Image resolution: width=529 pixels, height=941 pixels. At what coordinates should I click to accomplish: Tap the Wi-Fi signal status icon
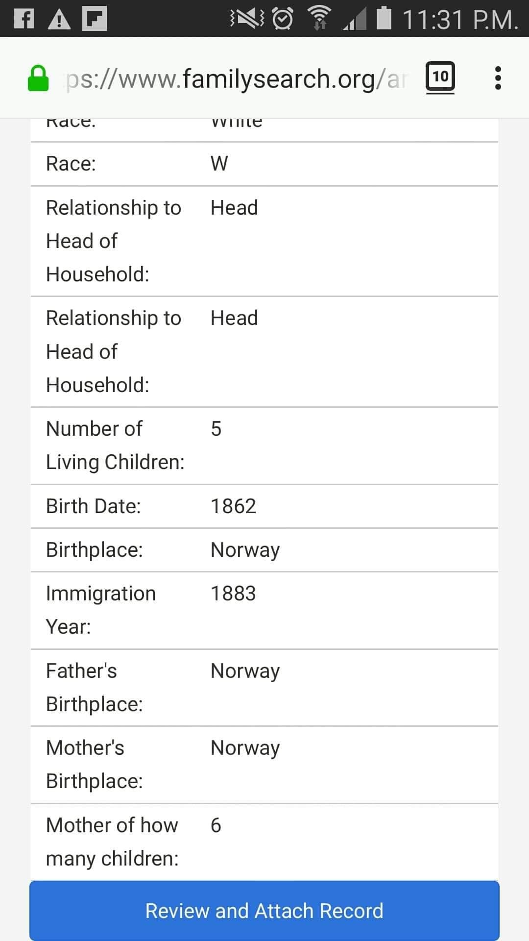319,19
